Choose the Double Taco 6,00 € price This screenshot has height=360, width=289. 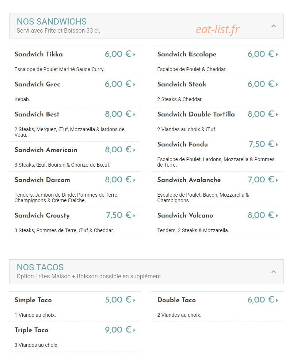tap(261, 300)
